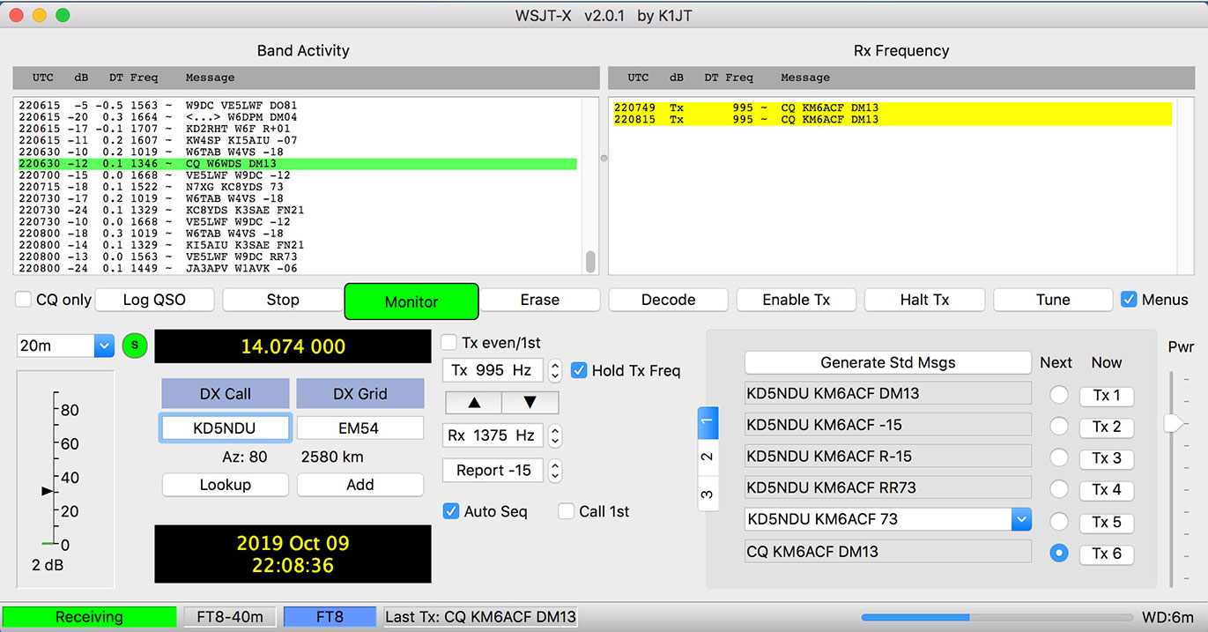The height and width of the screenshot is (632, 1208).
Task: Click the FT8-40m status bar label
Action: [230, 617]
